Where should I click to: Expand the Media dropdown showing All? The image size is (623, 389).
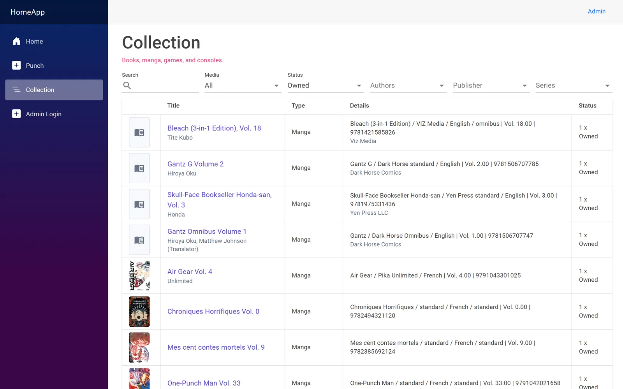(x=242, y=86)
